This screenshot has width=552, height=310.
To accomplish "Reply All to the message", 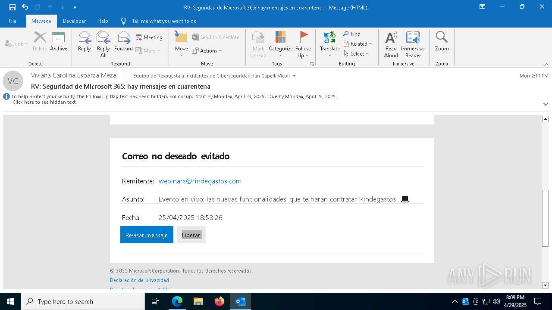I will (x=103, y=44).
